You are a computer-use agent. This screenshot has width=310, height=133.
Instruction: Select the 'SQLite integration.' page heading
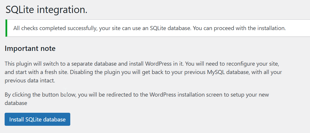pos(47,10)
